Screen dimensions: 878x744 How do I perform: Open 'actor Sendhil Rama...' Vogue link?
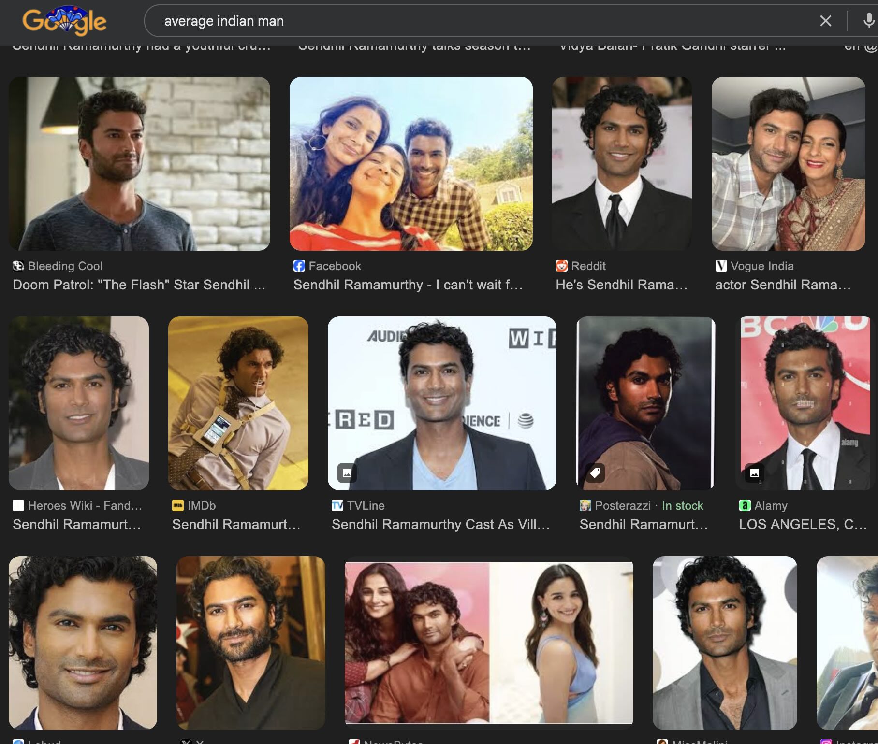tap(783, 285)
